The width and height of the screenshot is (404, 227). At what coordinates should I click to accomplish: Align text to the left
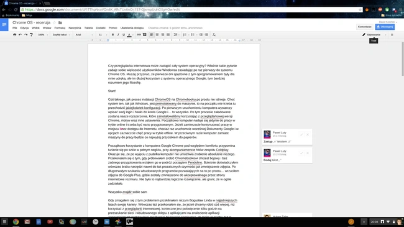click(x=152, y=35)
